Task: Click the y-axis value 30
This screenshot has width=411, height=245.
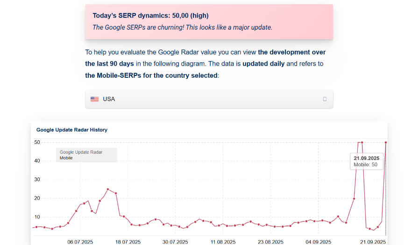Action: tap(37, 180)
